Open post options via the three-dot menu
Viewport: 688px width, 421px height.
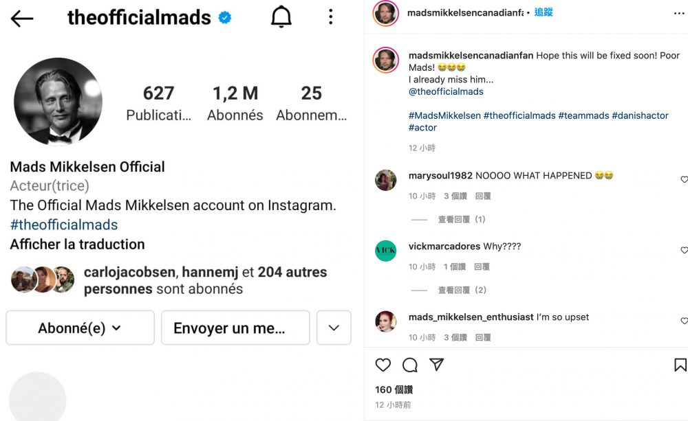(330, 17)
